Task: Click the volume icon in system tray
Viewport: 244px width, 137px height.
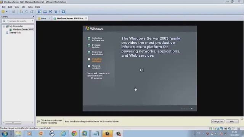Action: [216, 134]
